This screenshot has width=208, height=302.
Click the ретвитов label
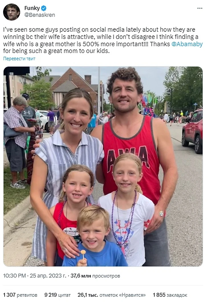27,295
